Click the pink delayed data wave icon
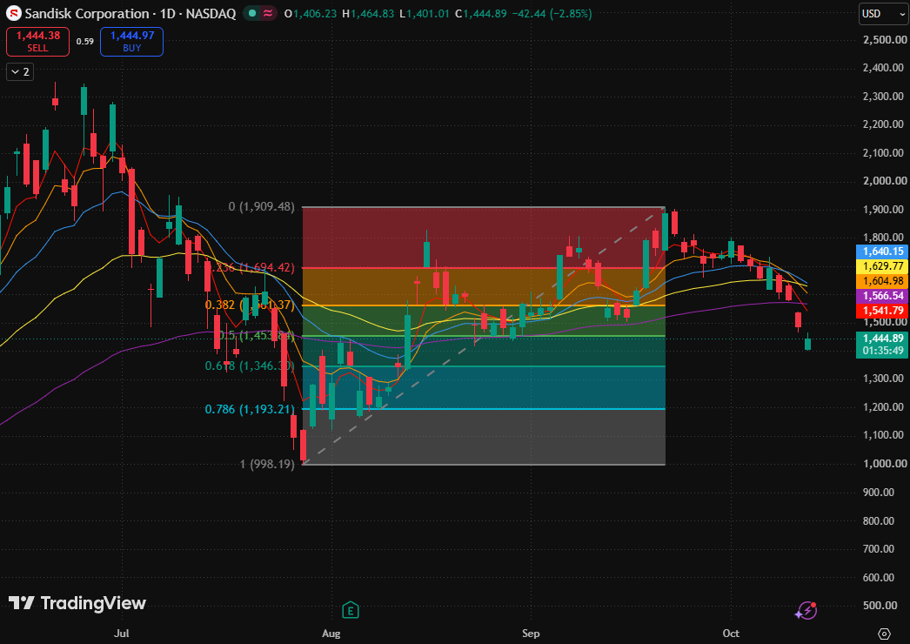Image resolution: width=910 pixels, height=644 pixels. pyautogui.click(x=268, y=13)
